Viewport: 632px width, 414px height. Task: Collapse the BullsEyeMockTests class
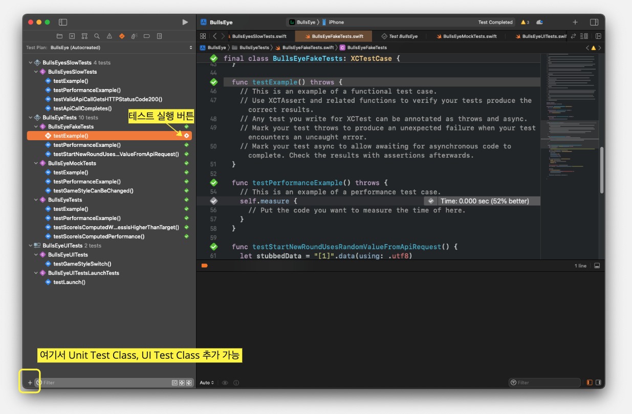point(36,163)
